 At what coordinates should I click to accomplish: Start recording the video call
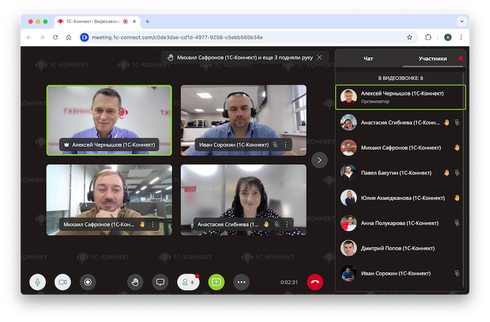point(88,282)
